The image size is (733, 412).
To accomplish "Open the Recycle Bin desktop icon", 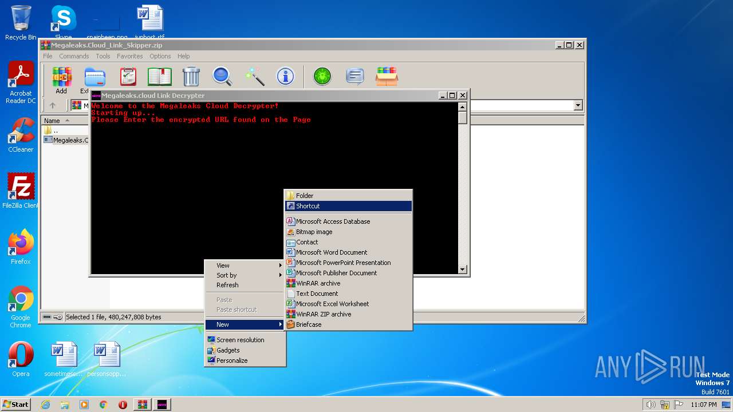I will click(x=21, y=22).
